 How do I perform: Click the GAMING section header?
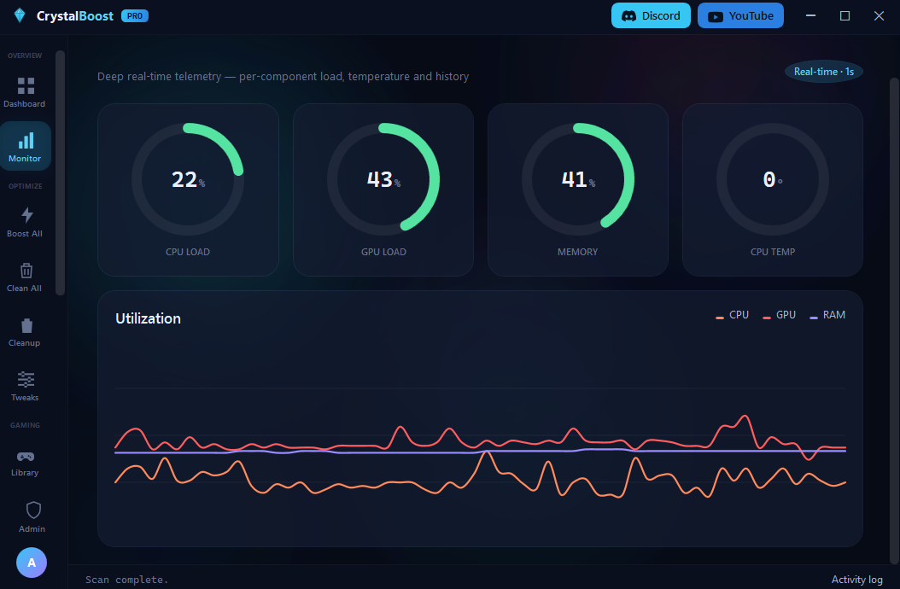point(26,425)
